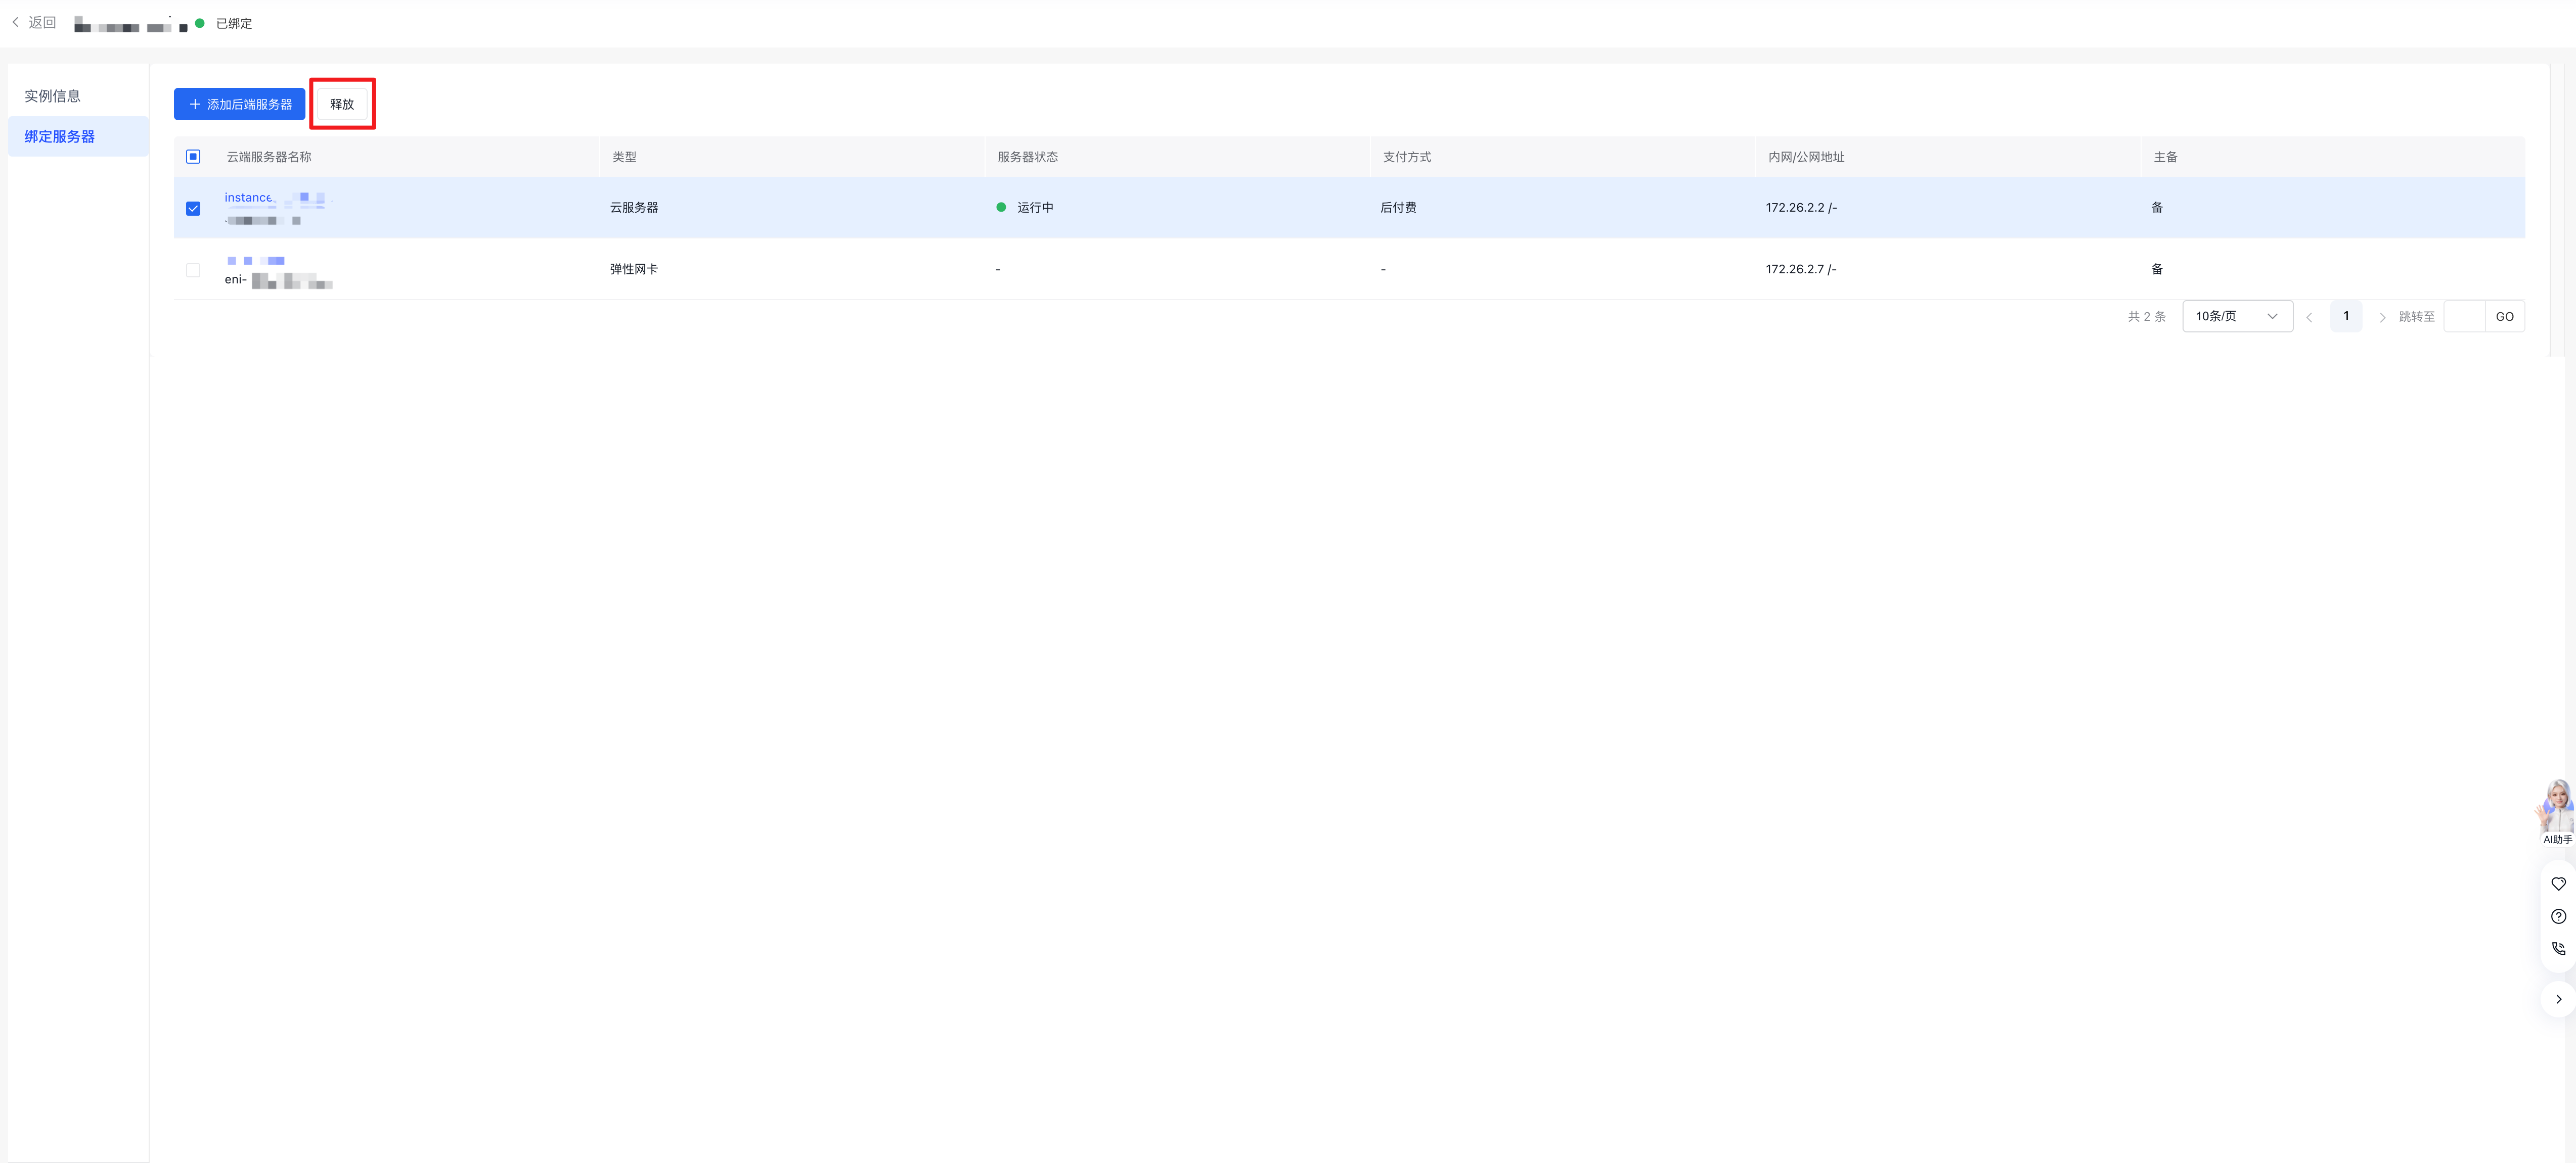Click the 运行中 status cell
This screenshot has height=1174, width=2576.
point(1025,208)
